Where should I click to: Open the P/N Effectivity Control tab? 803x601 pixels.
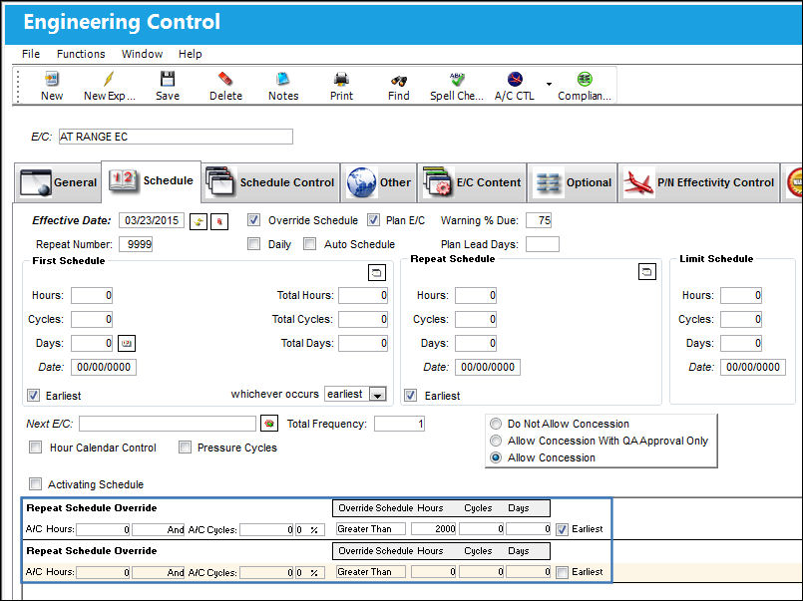pyautogui.click(x=698, y=182)
